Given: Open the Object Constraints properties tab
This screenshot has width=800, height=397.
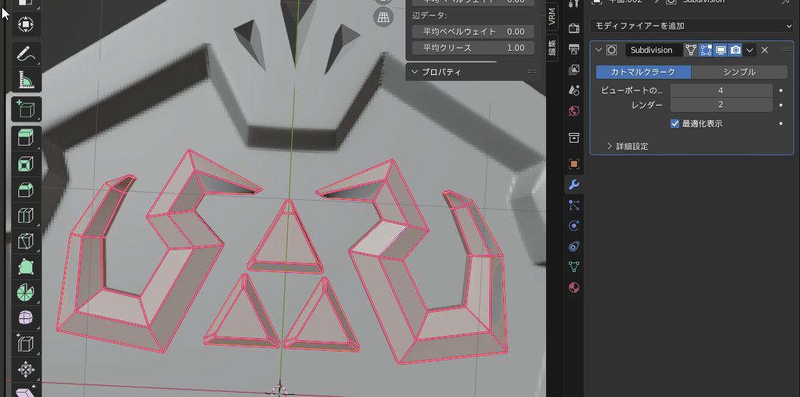Looking at the screenshot, I should [574, 247].
